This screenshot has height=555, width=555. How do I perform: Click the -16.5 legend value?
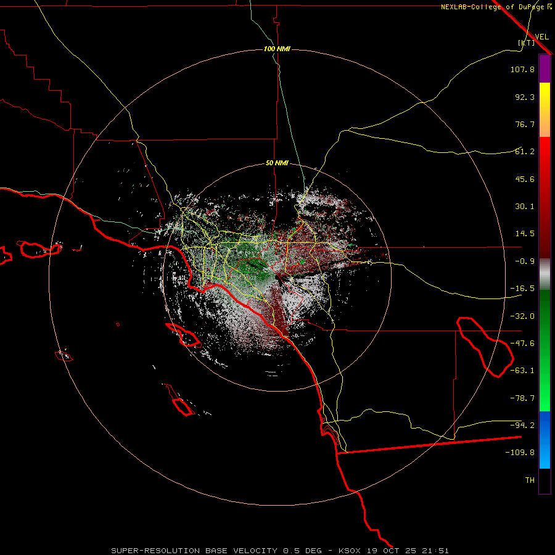[522, 289]
